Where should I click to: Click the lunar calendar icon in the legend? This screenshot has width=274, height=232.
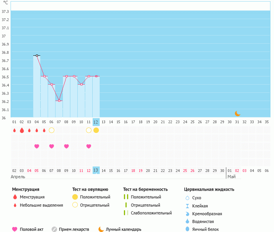pos(101,229)
